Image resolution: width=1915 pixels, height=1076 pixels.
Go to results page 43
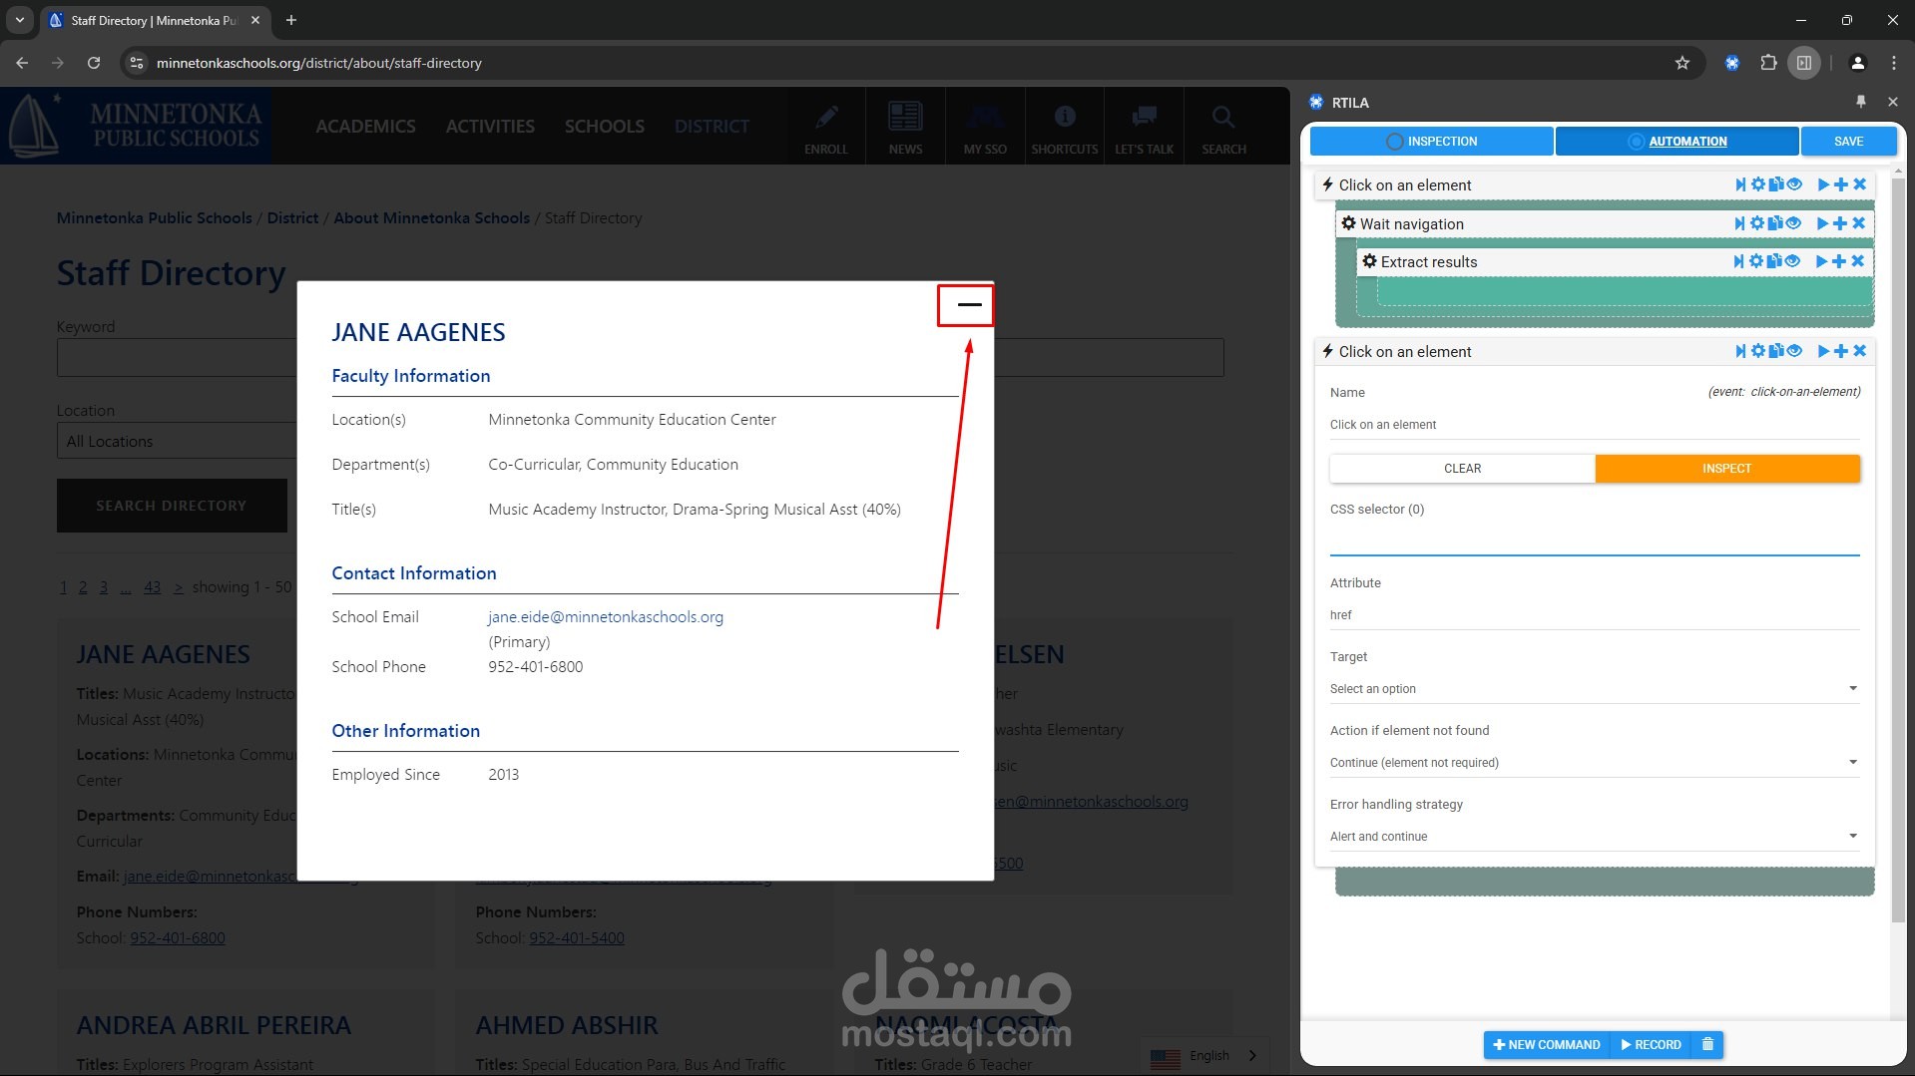coord(152,587)
